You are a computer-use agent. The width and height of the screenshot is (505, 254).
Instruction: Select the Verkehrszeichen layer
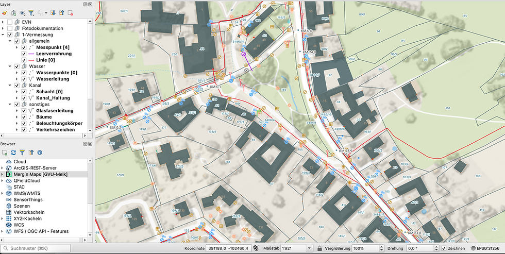click(x=56, y=129)
